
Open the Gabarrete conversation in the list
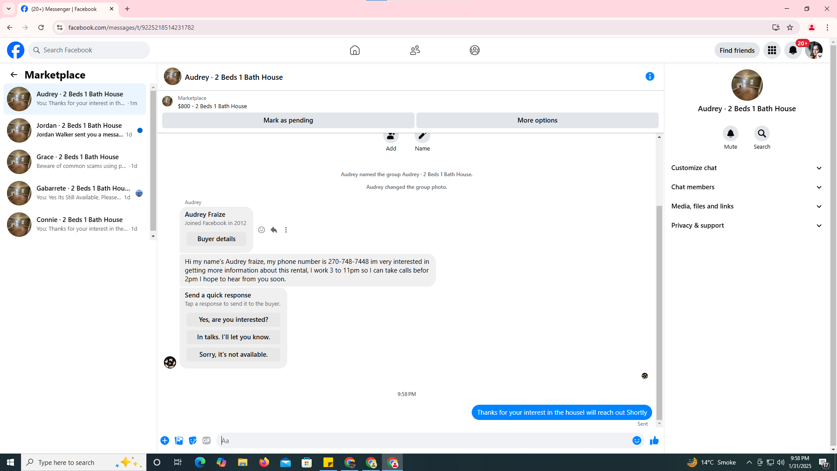point(75,193)
